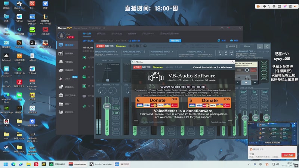299x168 pixels.
Task: Select hardware monitor item in GamePP sidebar
Action: click(x=67, y=45)
